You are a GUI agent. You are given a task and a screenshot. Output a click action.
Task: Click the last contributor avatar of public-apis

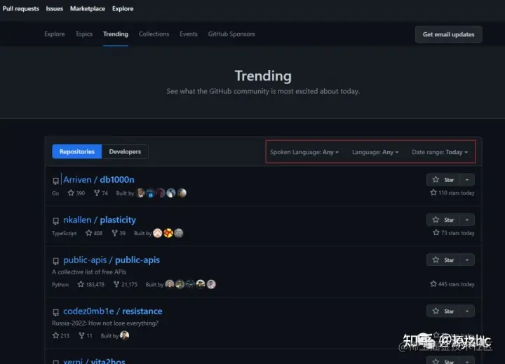tap(211, 284)
